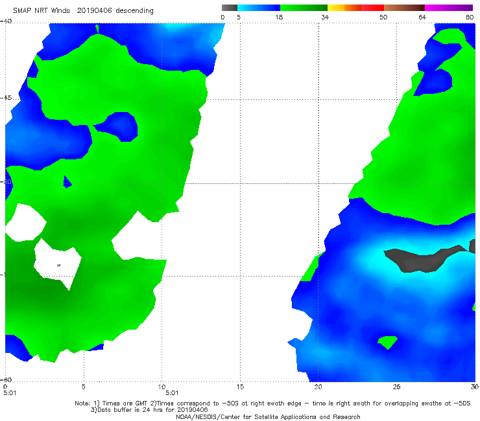
Task: Click the longitude label '5' on the bottom axis
Action: [x=83, y=387]
